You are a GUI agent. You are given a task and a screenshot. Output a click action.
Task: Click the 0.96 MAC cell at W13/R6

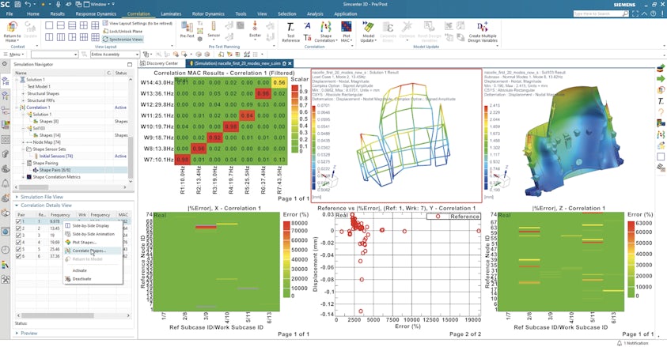point(263,93)
